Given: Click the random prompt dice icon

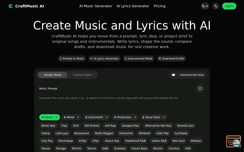Looking at the screenshot, I should [200, 88].
